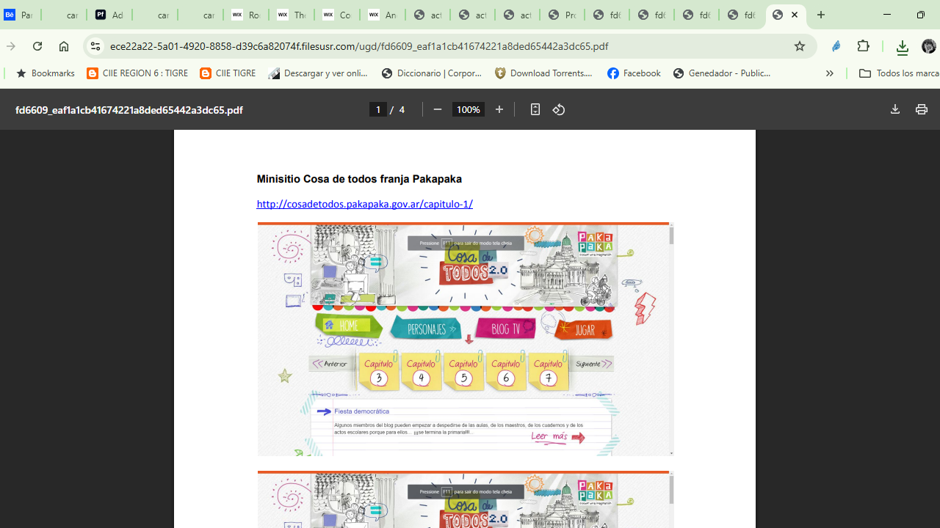Open the Extensions puzzle icon
The image size is (940, 528).
(864, 46)
